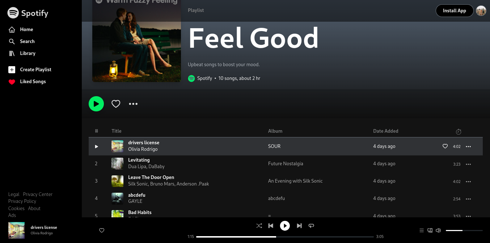Toggle shuffle playback
Screen dimensions: 490x243
(x=259, y=226)
